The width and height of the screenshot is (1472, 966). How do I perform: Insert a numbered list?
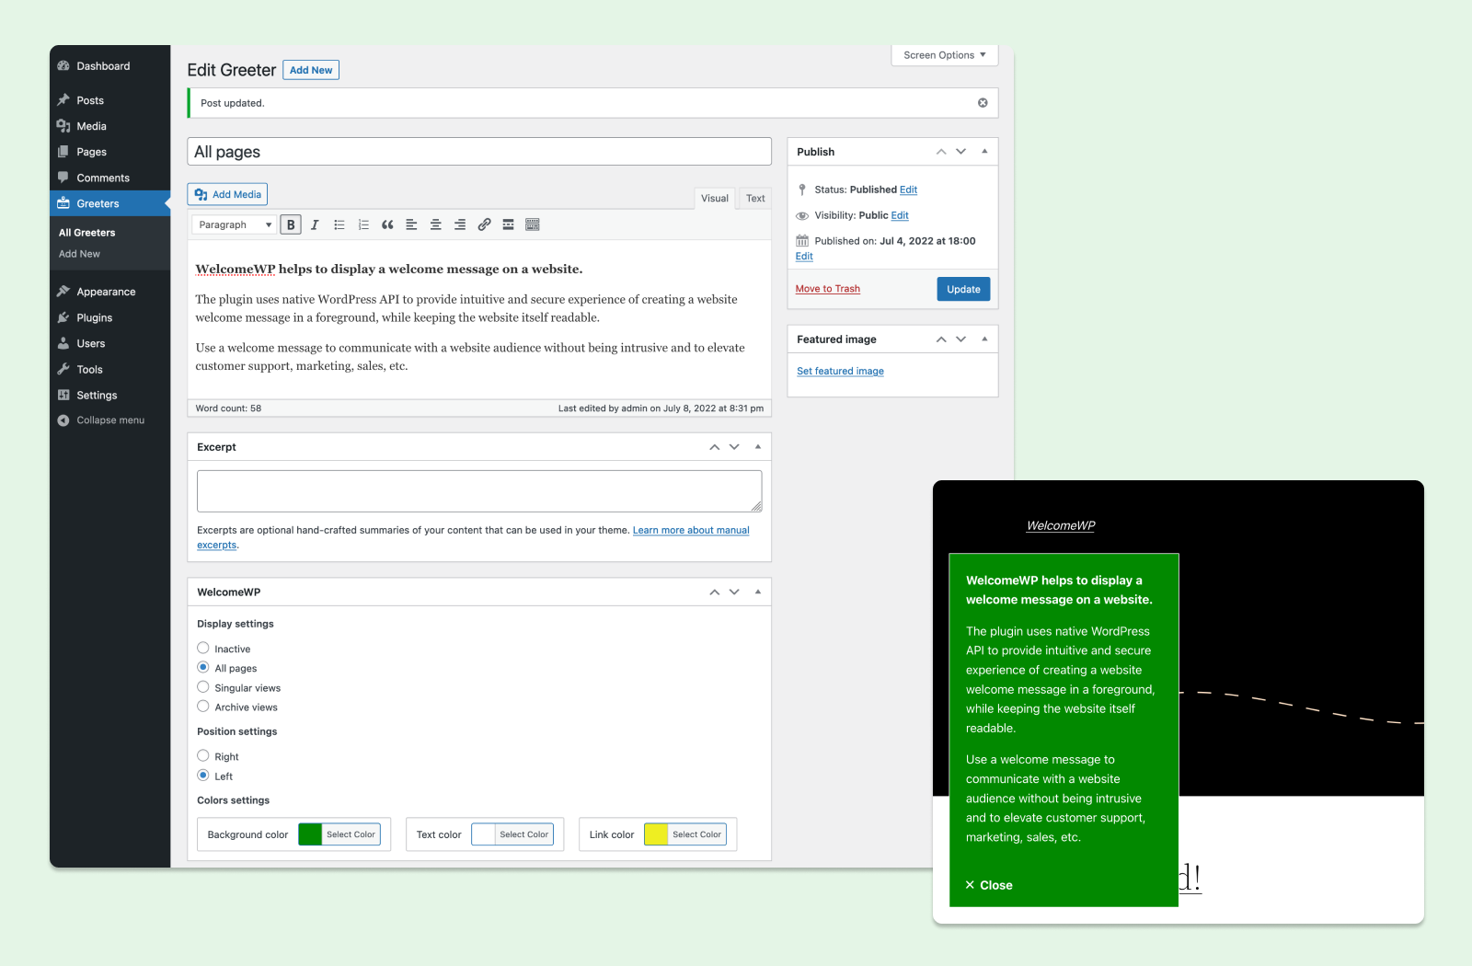[x=363, y=224]
